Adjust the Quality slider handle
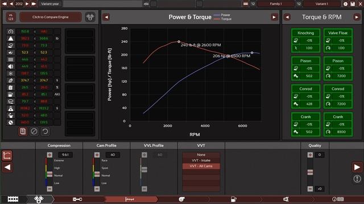 coord(310,172)
